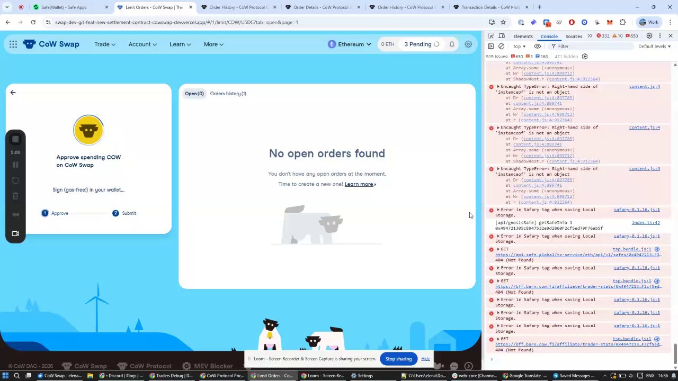Open Windows Start menu
The height and width of the screenshot is (381, 678).
click(x=5, y=376)
